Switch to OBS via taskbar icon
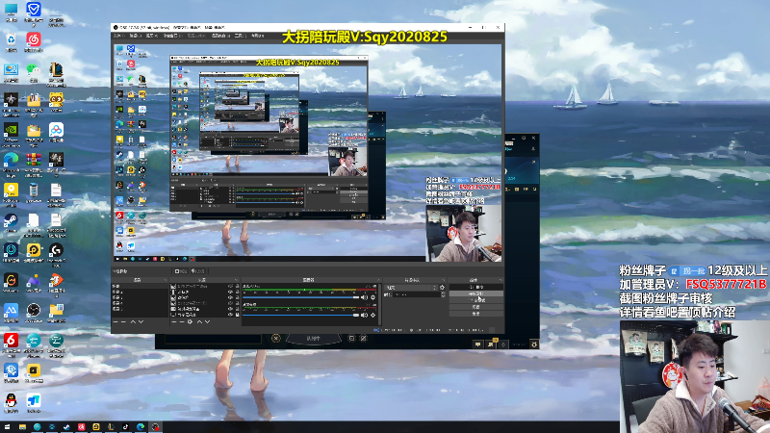Viewport: 770px width, 433px height. click(x=155, y=426)
